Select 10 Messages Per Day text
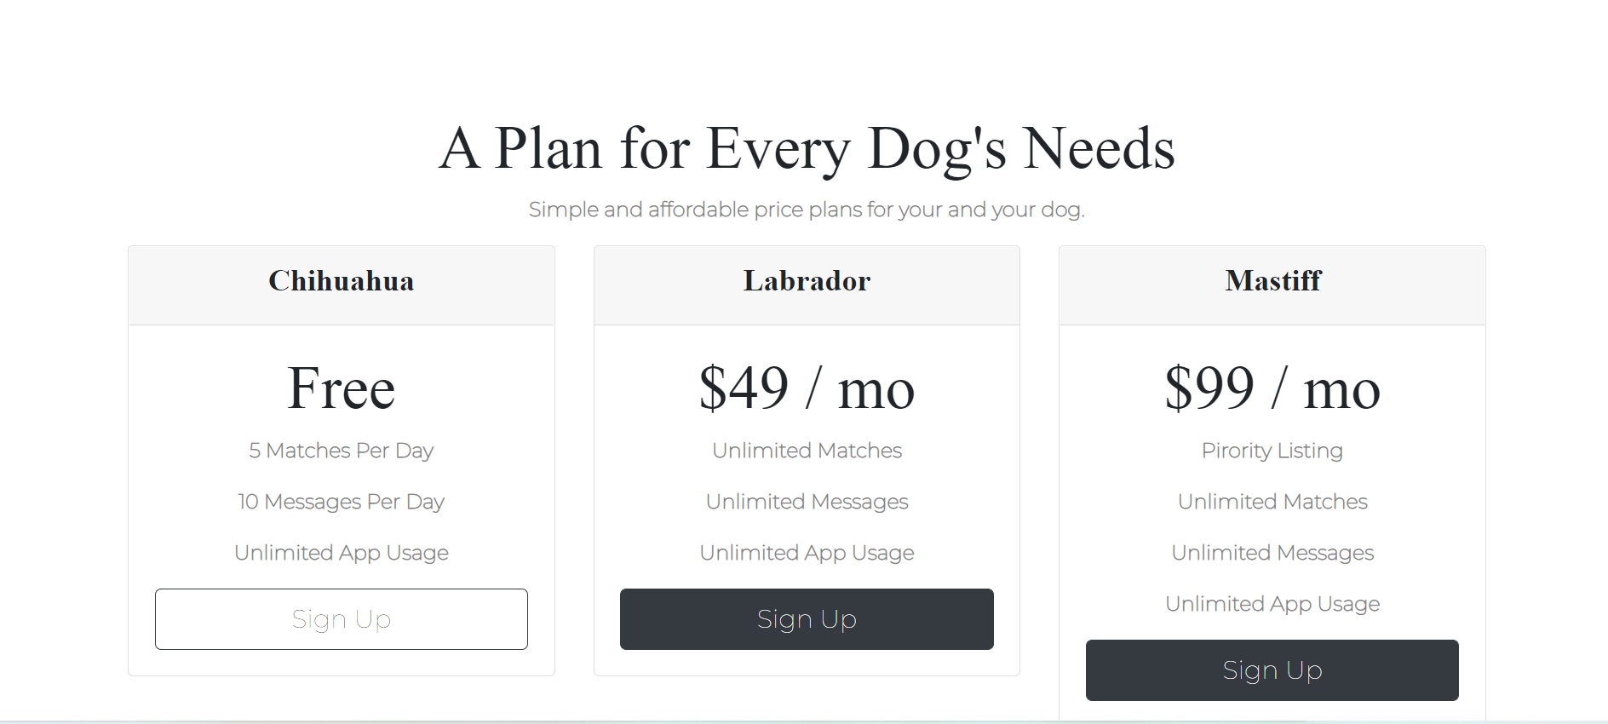Viewport: 1608px width, 724px height. click(x=341, y=502)
